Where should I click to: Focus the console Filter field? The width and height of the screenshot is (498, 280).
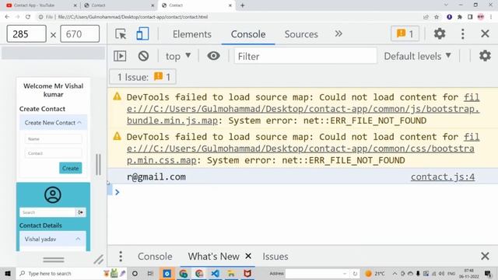pos(305,56)
